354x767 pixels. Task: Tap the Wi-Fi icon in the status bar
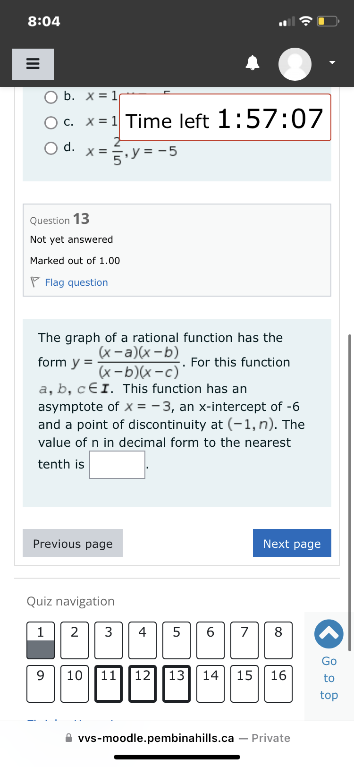coord(306,20)
